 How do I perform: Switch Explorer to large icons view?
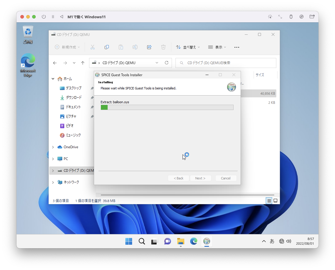pyautogui.click(x=276, y=201)
